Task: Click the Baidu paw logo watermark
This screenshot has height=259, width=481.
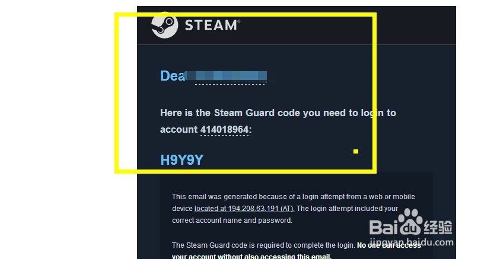Action: tap(410, 222)
